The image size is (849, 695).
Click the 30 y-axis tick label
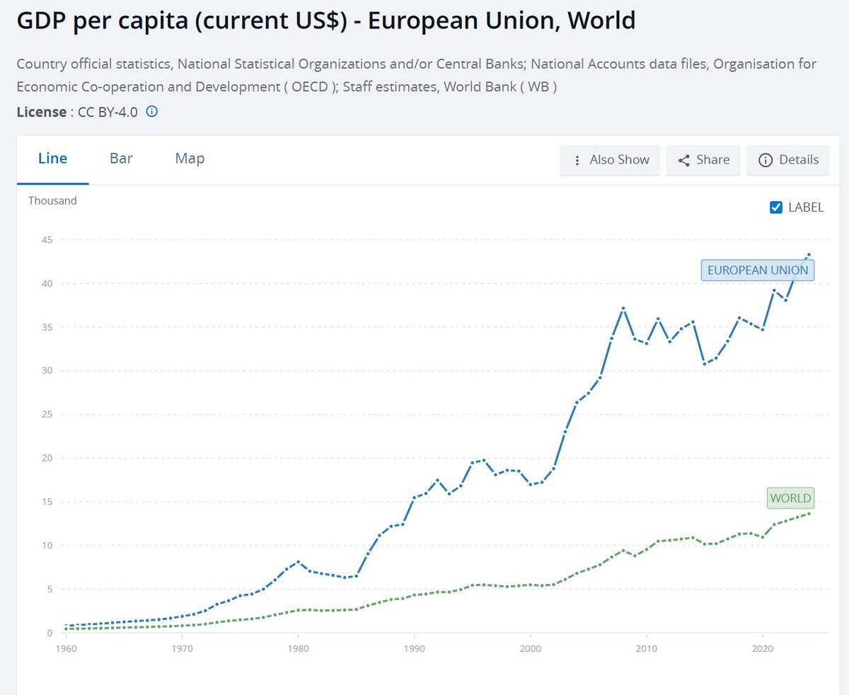[x=47, y=371]
